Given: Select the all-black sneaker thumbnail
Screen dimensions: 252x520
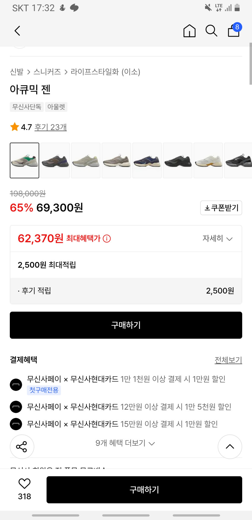Looking at the screenshot, I should (x=177, y=160).
